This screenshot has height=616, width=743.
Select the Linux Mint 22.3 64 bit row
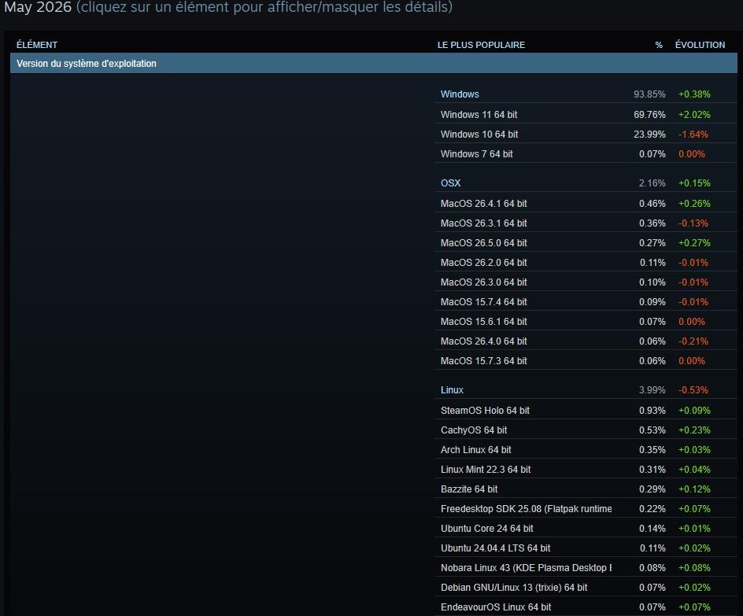point(586,469)
